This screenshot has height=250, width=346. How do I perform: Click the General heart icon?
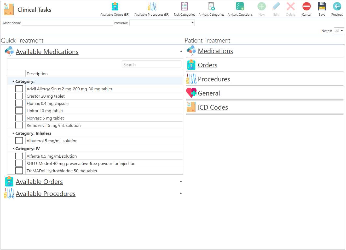[x=191, y=93]
